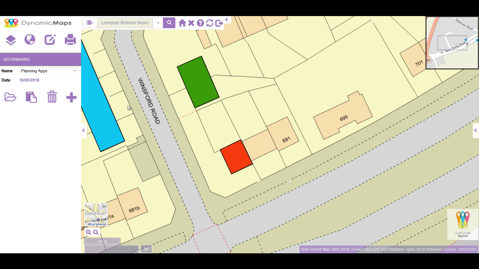
Task: Zoom out with magnifier minus icon
Action: coord(96,232)
